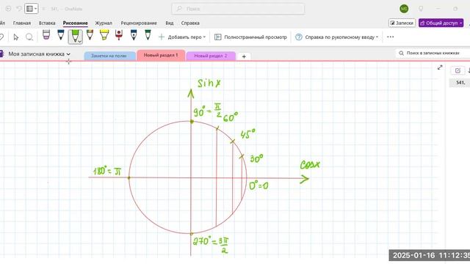Add a new section with plus tab

pyautogui.click(x=244, y=56)
